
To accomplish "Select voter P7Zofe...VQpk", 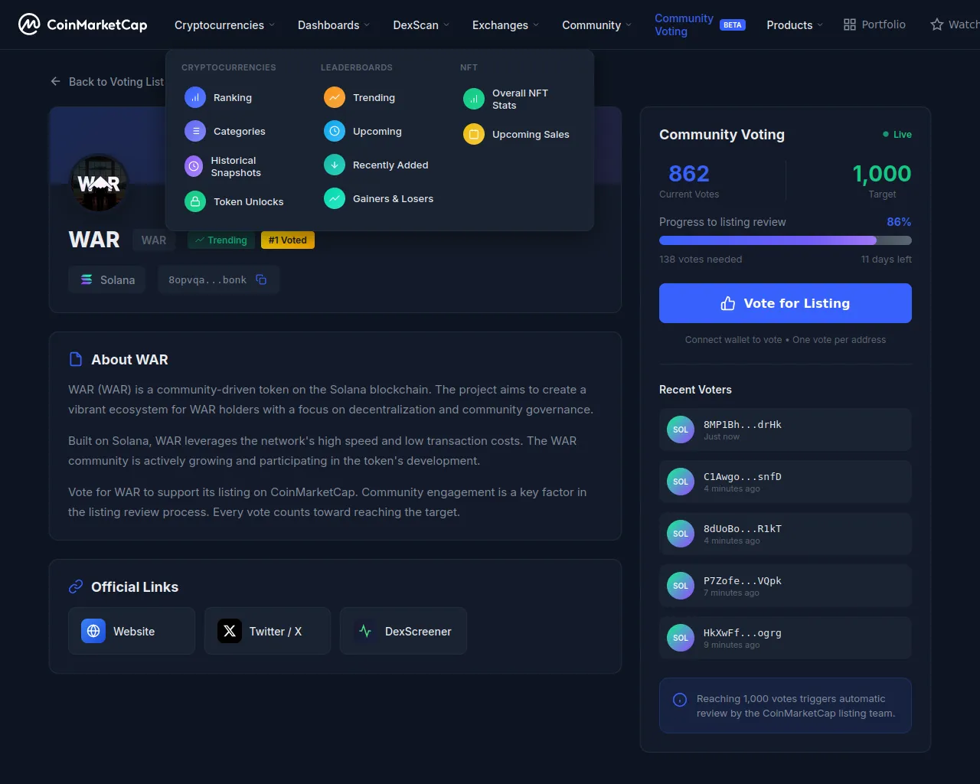I will pyautogui.click(x=786, y=586).
